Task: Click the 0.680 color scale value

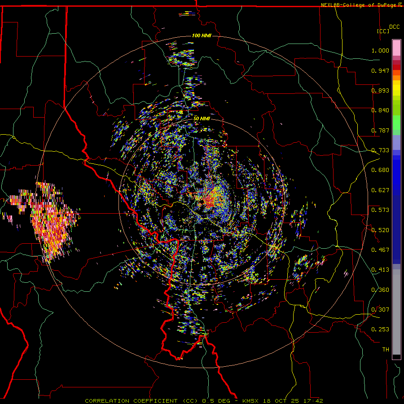Action: click(x=380, y=170)
